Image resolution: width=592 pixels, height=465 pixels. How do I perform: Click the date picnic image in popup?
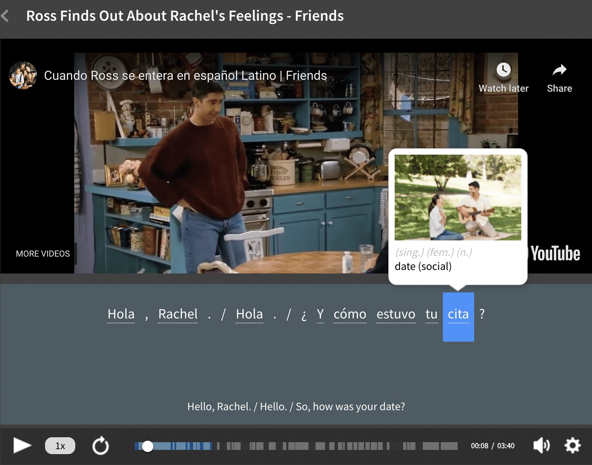[x=458, y=198]
